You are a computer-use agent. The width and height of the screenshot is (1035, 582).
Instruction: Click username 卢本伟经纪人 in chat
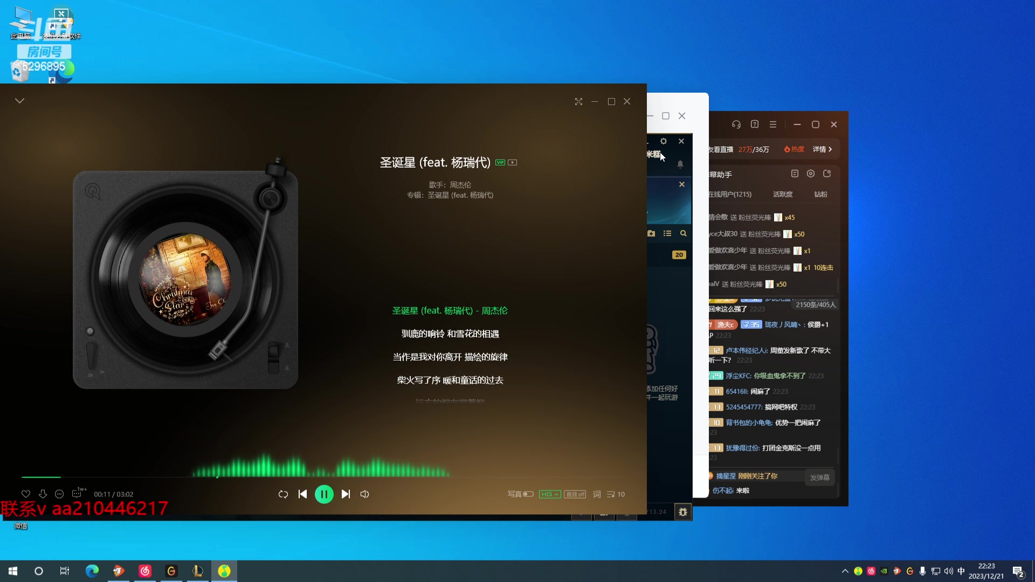(x=747, y=350)
